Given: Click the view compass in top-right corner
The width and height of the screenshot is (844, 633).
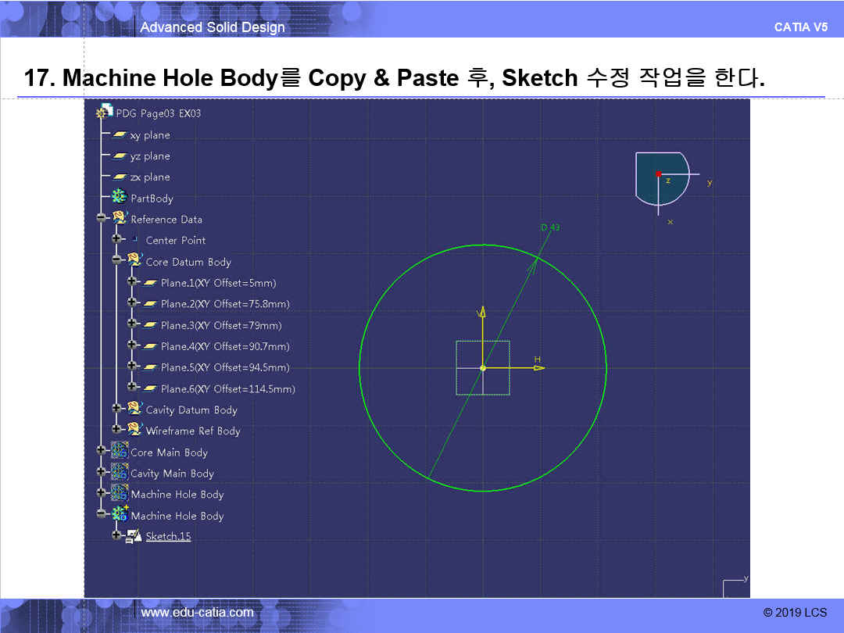Looking at the screenshot, I should [662, 179].
